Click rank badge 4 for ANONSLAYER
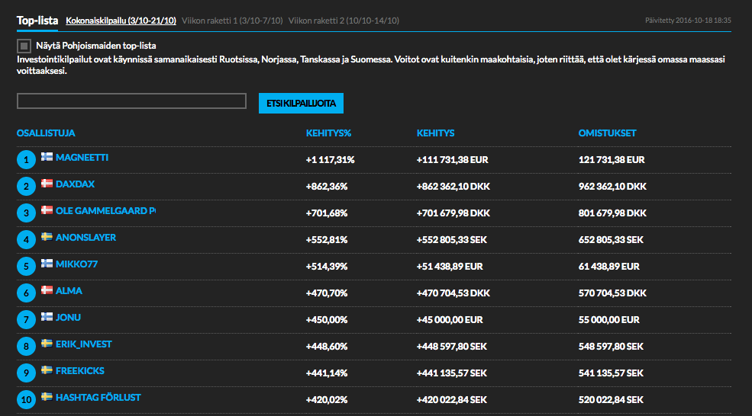This screenshot has width=752, height=416. pos(27,240)
